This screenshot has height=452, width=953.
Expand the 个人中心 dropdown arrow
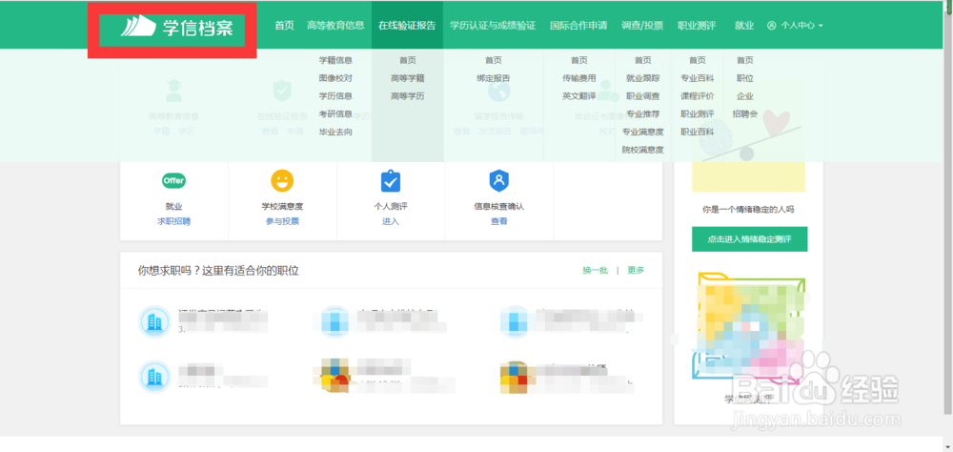[x=821, y=26]
